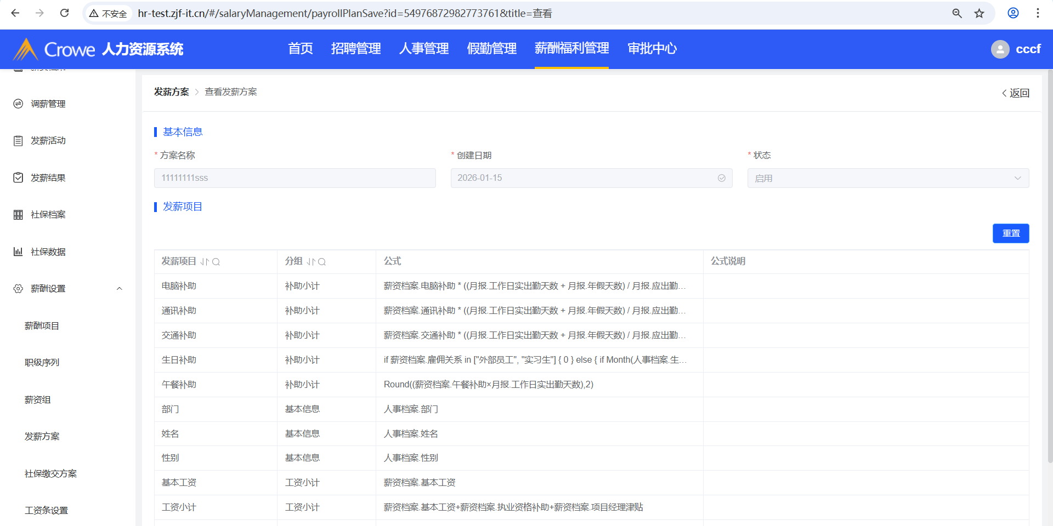Viewport: 1053px width, 526px height.
Task: Open the 创建日期 date picker field
Action: coord(591,178)
